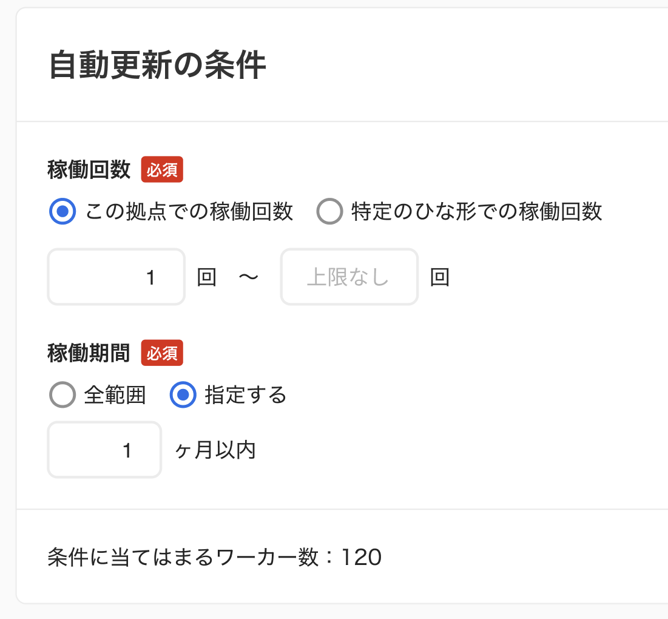Click the 条件に当てはまるワーカー数 text
The height and width of the screenshot is (619, 668).
(183, 557)
